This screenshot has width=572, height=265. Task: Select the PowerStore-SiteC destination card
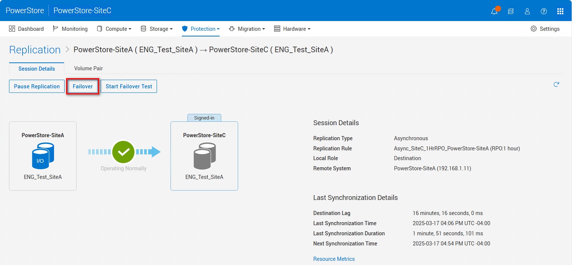tap(204, 156)
